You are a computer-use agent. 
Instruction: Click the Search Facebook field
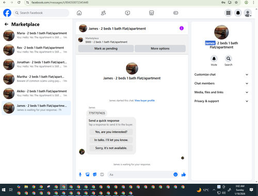pos(41,13)
